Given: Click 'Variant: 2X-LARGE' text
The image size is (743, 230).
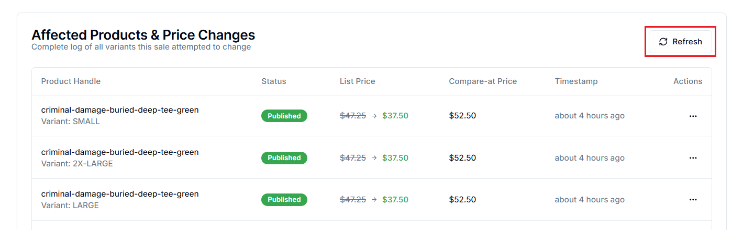Looking at the screenshot, I should [x=77, y=164].
